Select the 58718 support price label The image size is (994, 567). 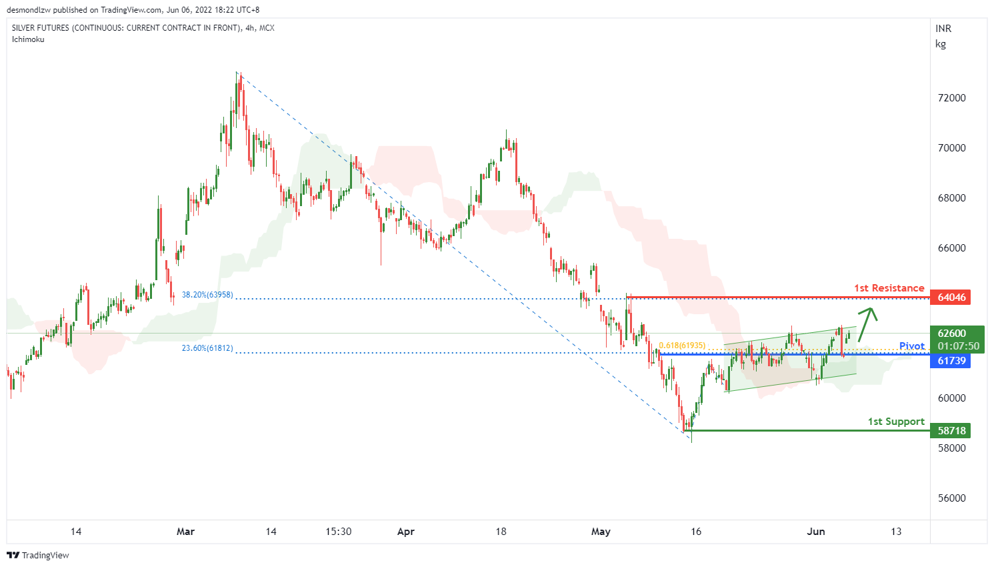click(951, 431)
